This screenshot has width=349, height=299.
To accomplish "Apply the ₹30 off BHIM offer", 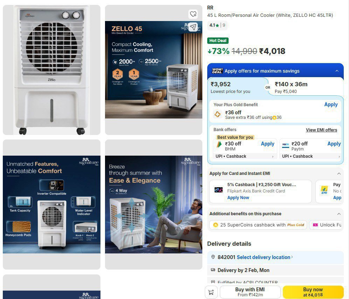I will (267, 144).
